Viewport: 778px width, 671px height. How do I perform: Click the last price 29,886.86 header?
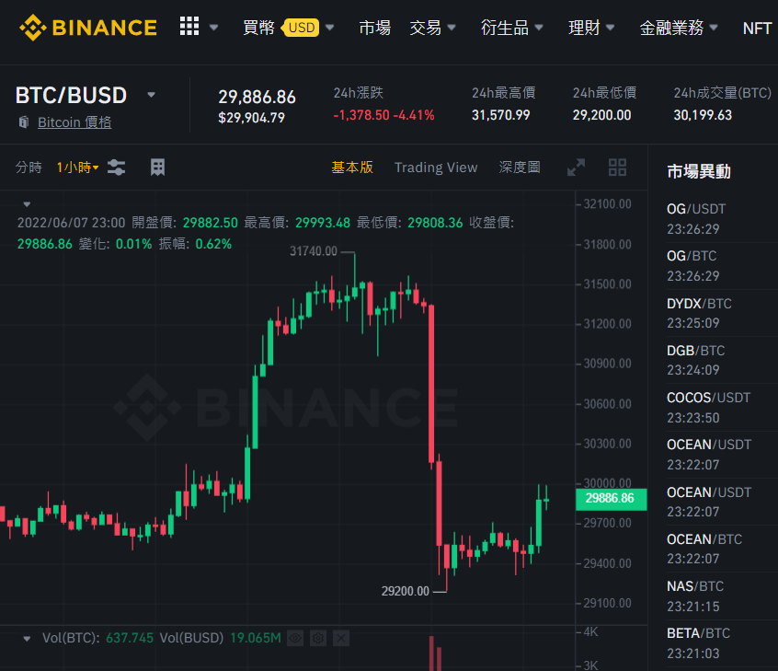257,97
